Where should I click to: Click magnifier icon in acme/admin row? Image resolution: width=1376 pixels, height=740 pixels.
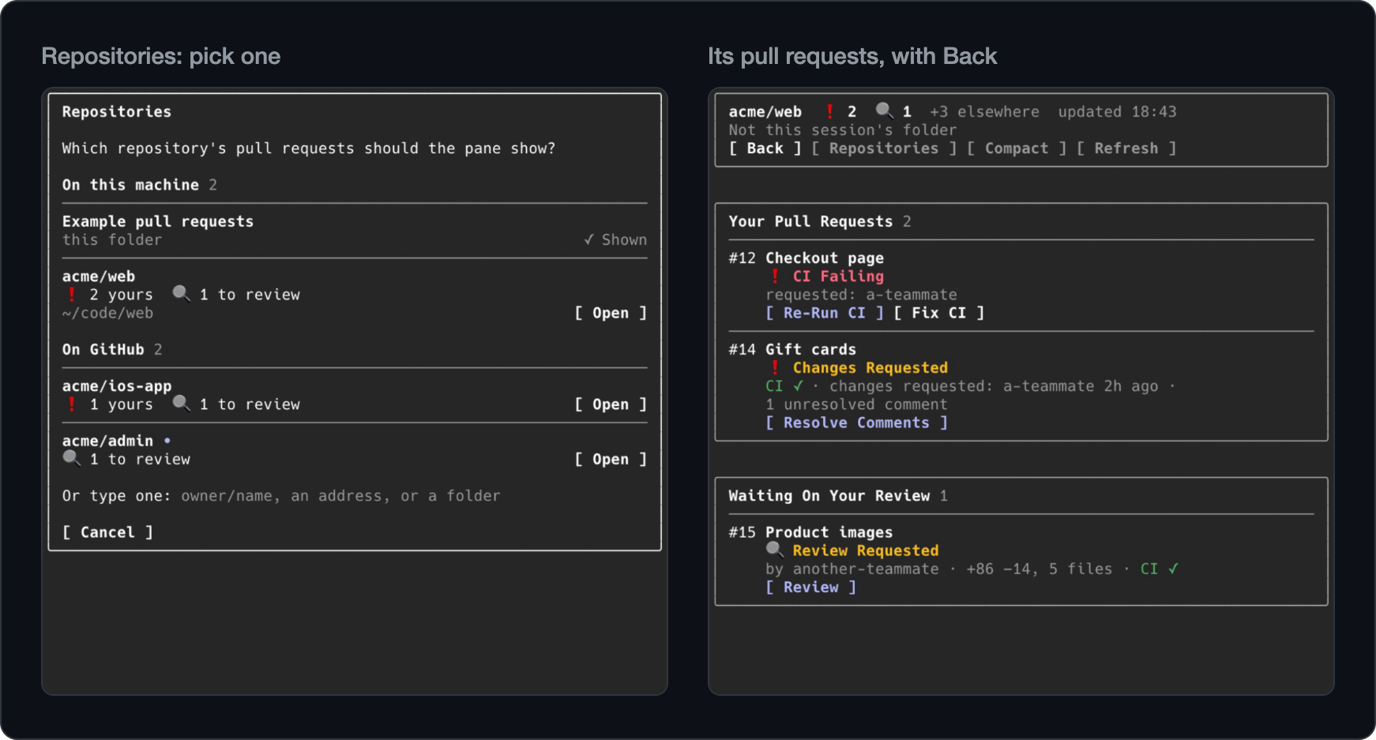click(x=71, y=458)
